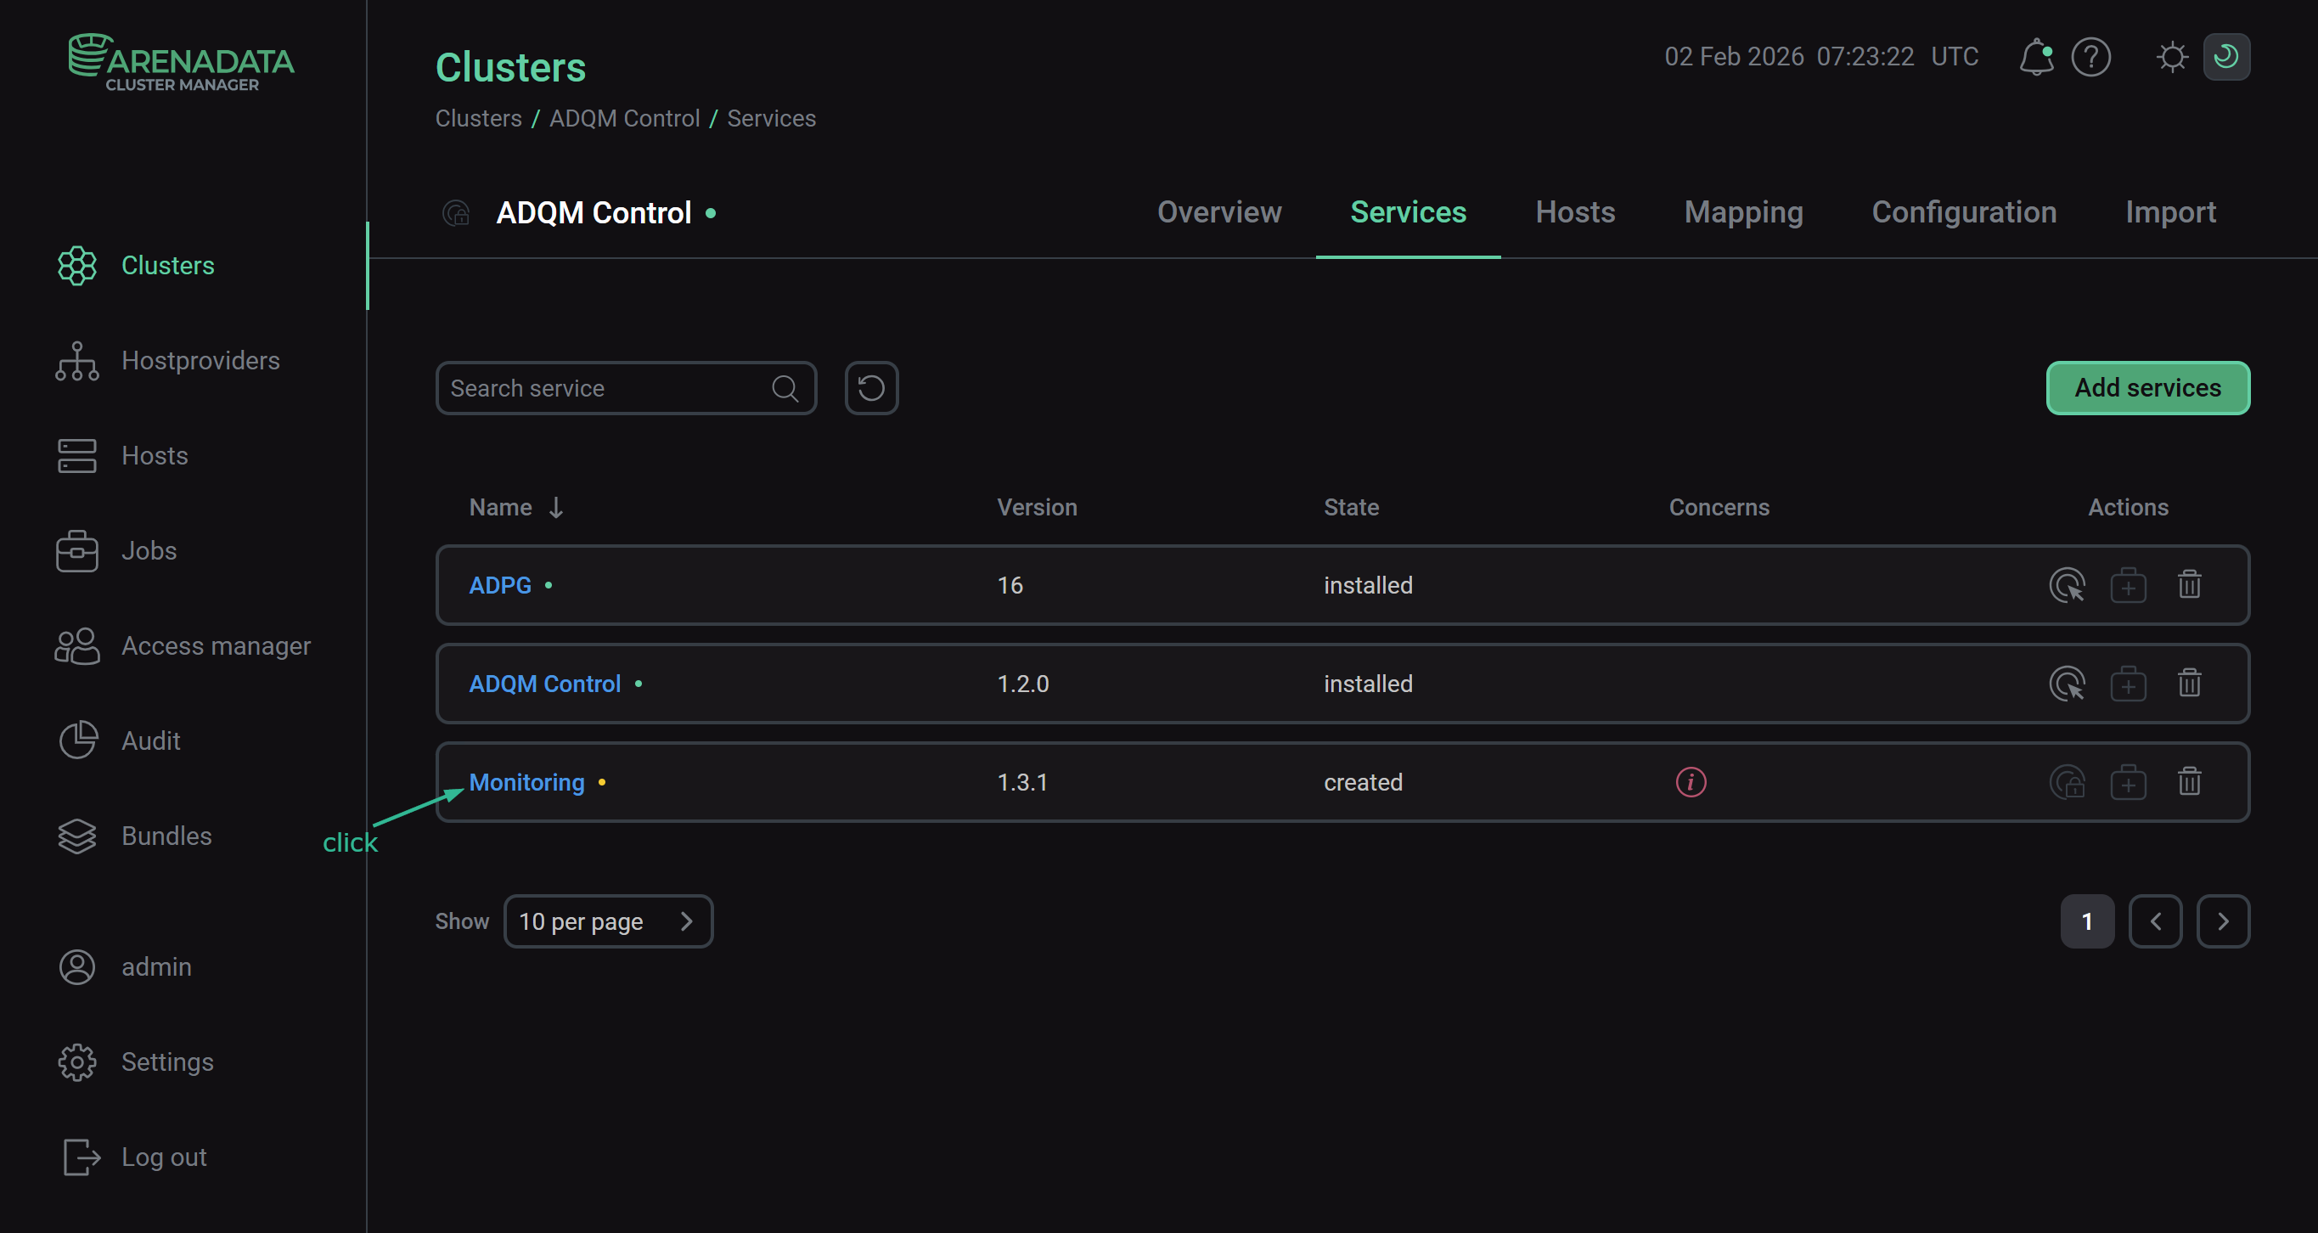Open the Jobs section in the sidebar
The image size is (2318, 1233).
click(x=149, y=551)
